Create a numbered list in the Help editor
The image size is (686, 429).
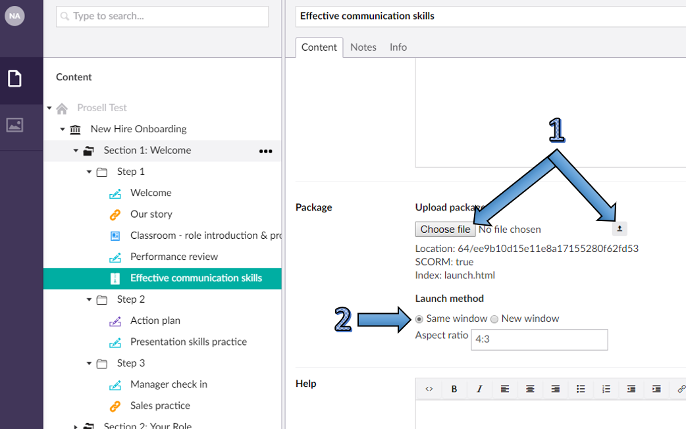606,389
